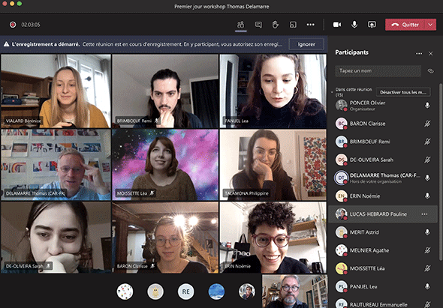Click the "Tapez un nom" search field
The width and height of the screenshot is (443, 308).
pyautogui.click(x=378, y=71)
